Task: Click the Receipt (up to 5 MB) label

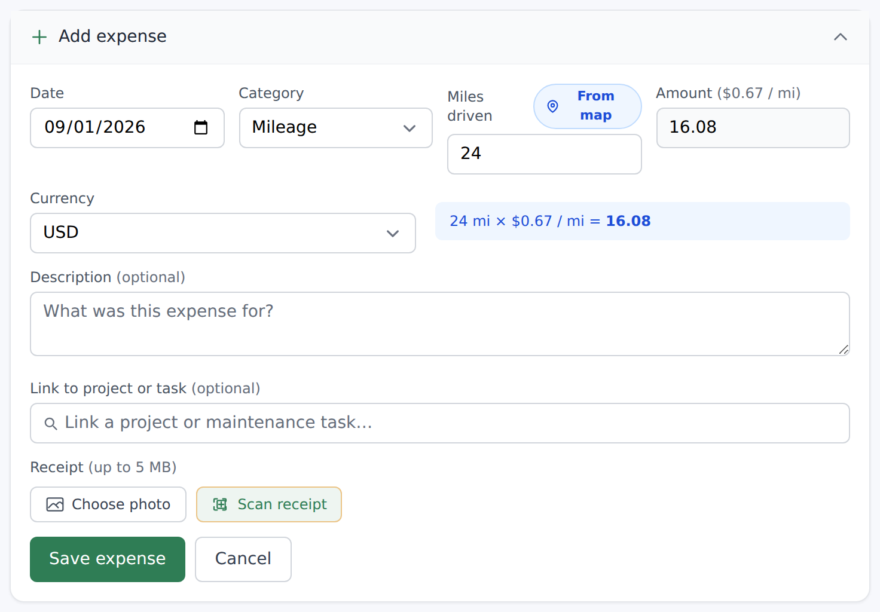Action: pyautogui.click(x=103, y=467)
